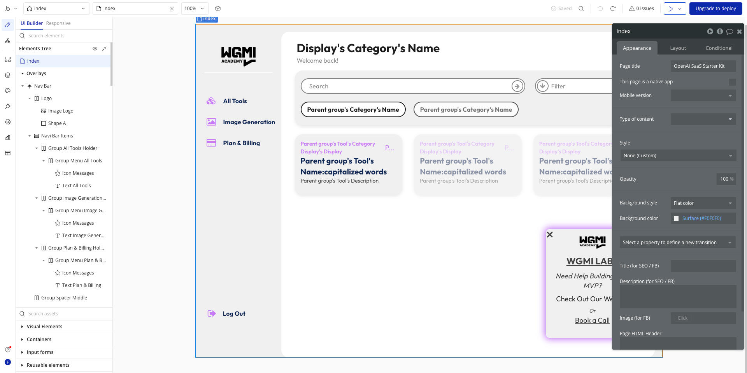Screen dimensions: 747x373
Task: Click the search magnifier in top bar
Action: pyautogui.click(x=581, y=9)
